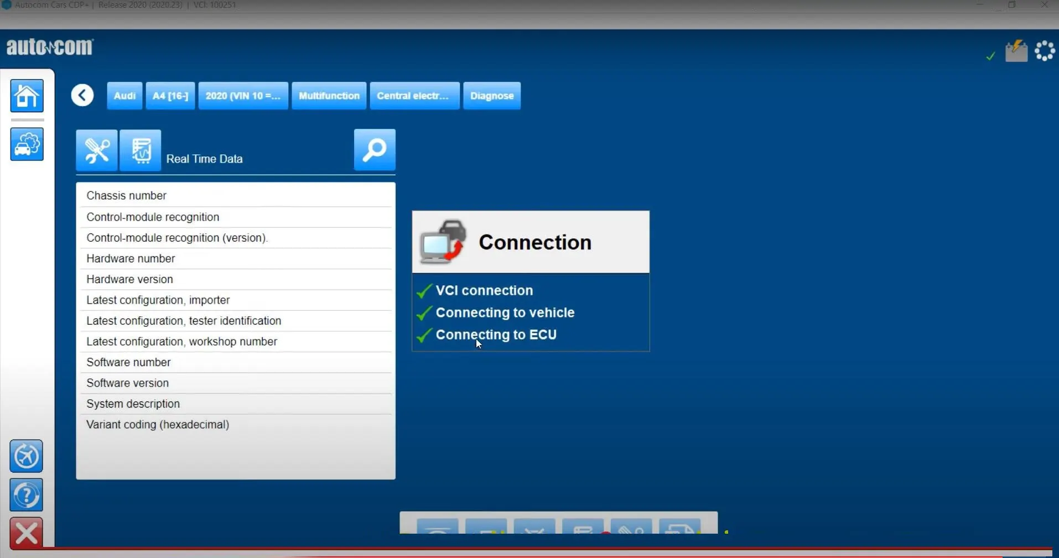Viewport: 1059px width, 558px height.
Task: Restore the application window with the restore button
Action: point(1012,5)
